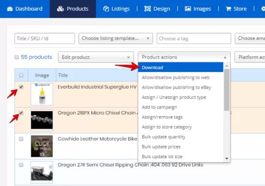Open the Products tab

(73, 9)
